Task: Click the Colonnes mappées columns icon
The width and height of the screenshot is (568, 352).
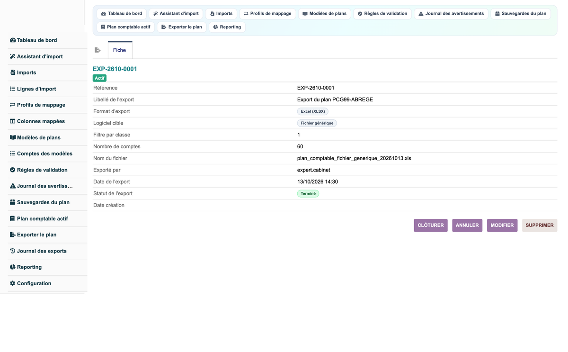Action: [x=13, y=121]
